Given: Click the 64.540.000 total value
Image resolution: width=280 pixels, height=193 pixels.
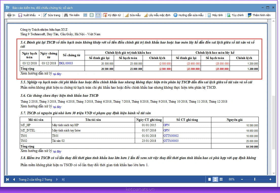Looking at the screenshot, I should pos(252,147).
